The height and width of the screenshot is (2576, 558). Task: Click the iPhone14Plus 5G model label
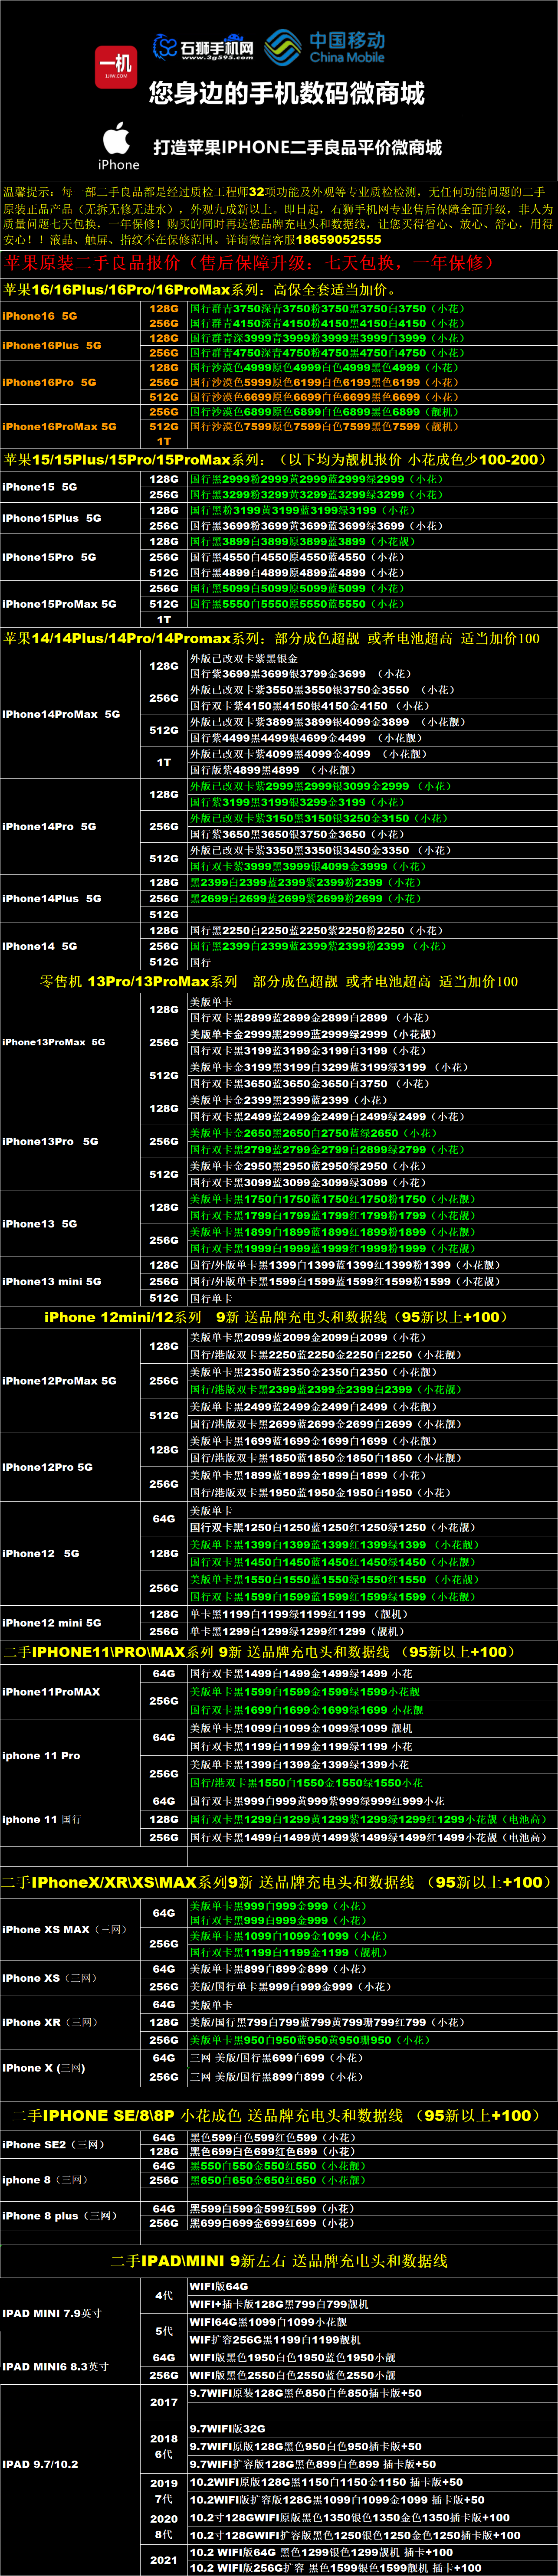coord(52,898)
